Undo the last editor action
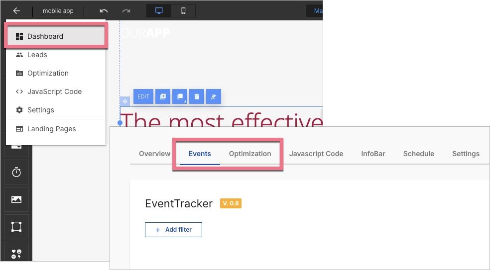Screen dimensions: 490x270 [104, 10]
